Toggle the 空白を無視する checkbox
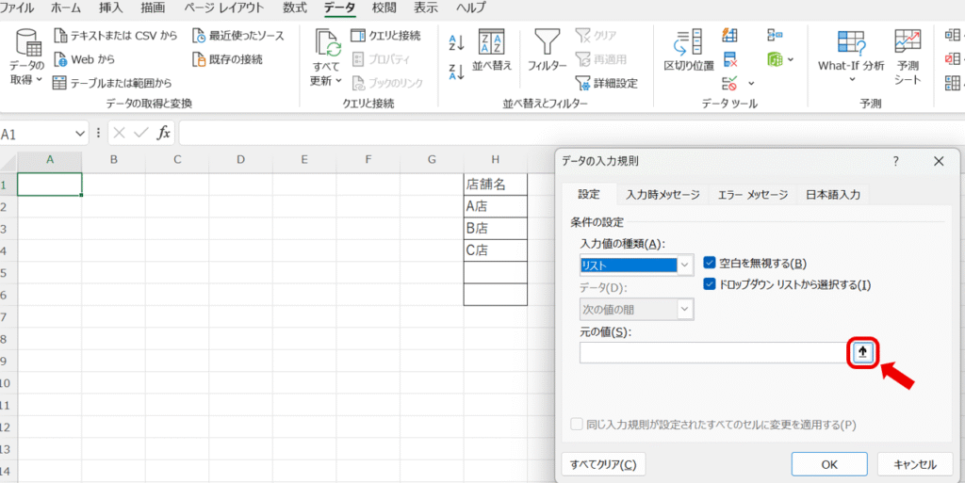 point(711,264)
